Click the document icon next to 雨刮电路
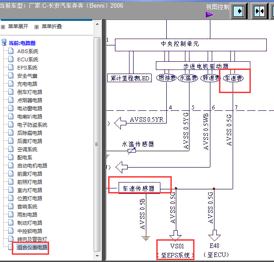Viewport: 274px width, 262px height. tap(11, 214)
